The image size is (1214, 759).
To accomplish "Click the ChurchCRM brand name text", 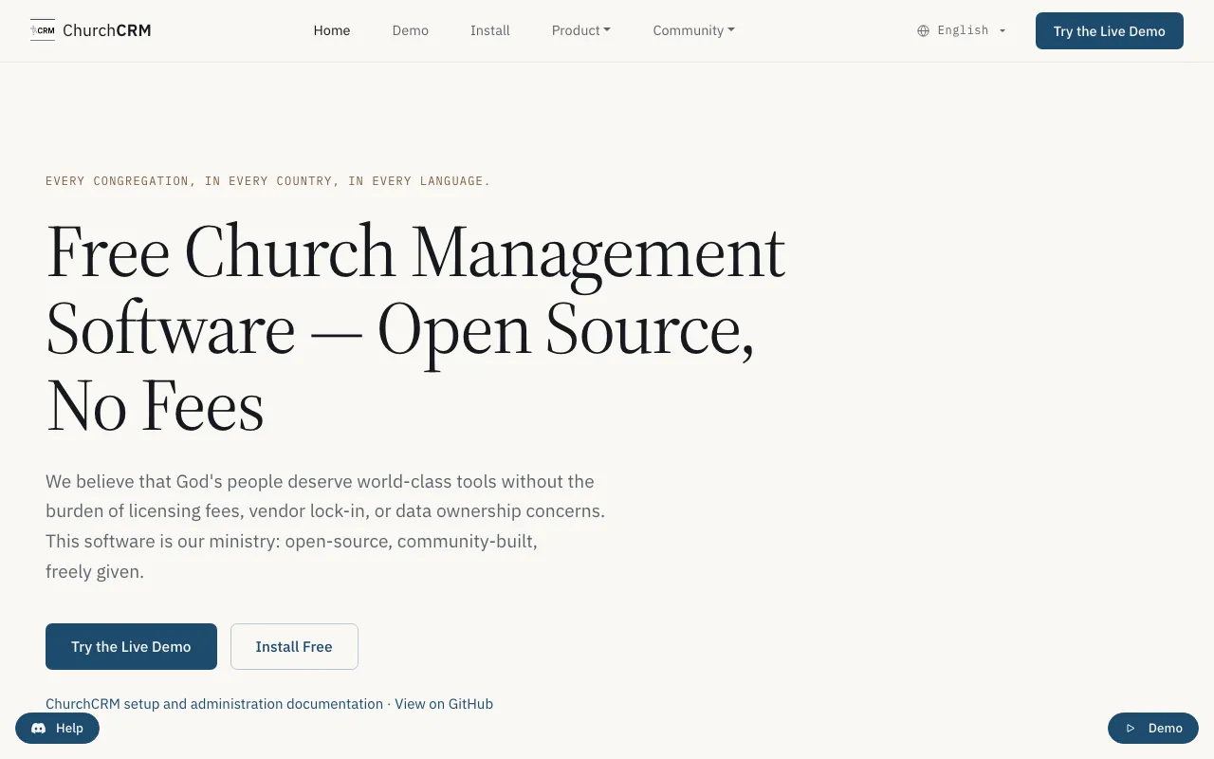I will tap(107, 30).
